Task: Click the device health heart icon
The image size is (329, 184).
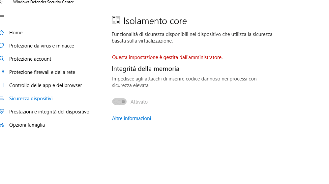Action: click(2, 112)
